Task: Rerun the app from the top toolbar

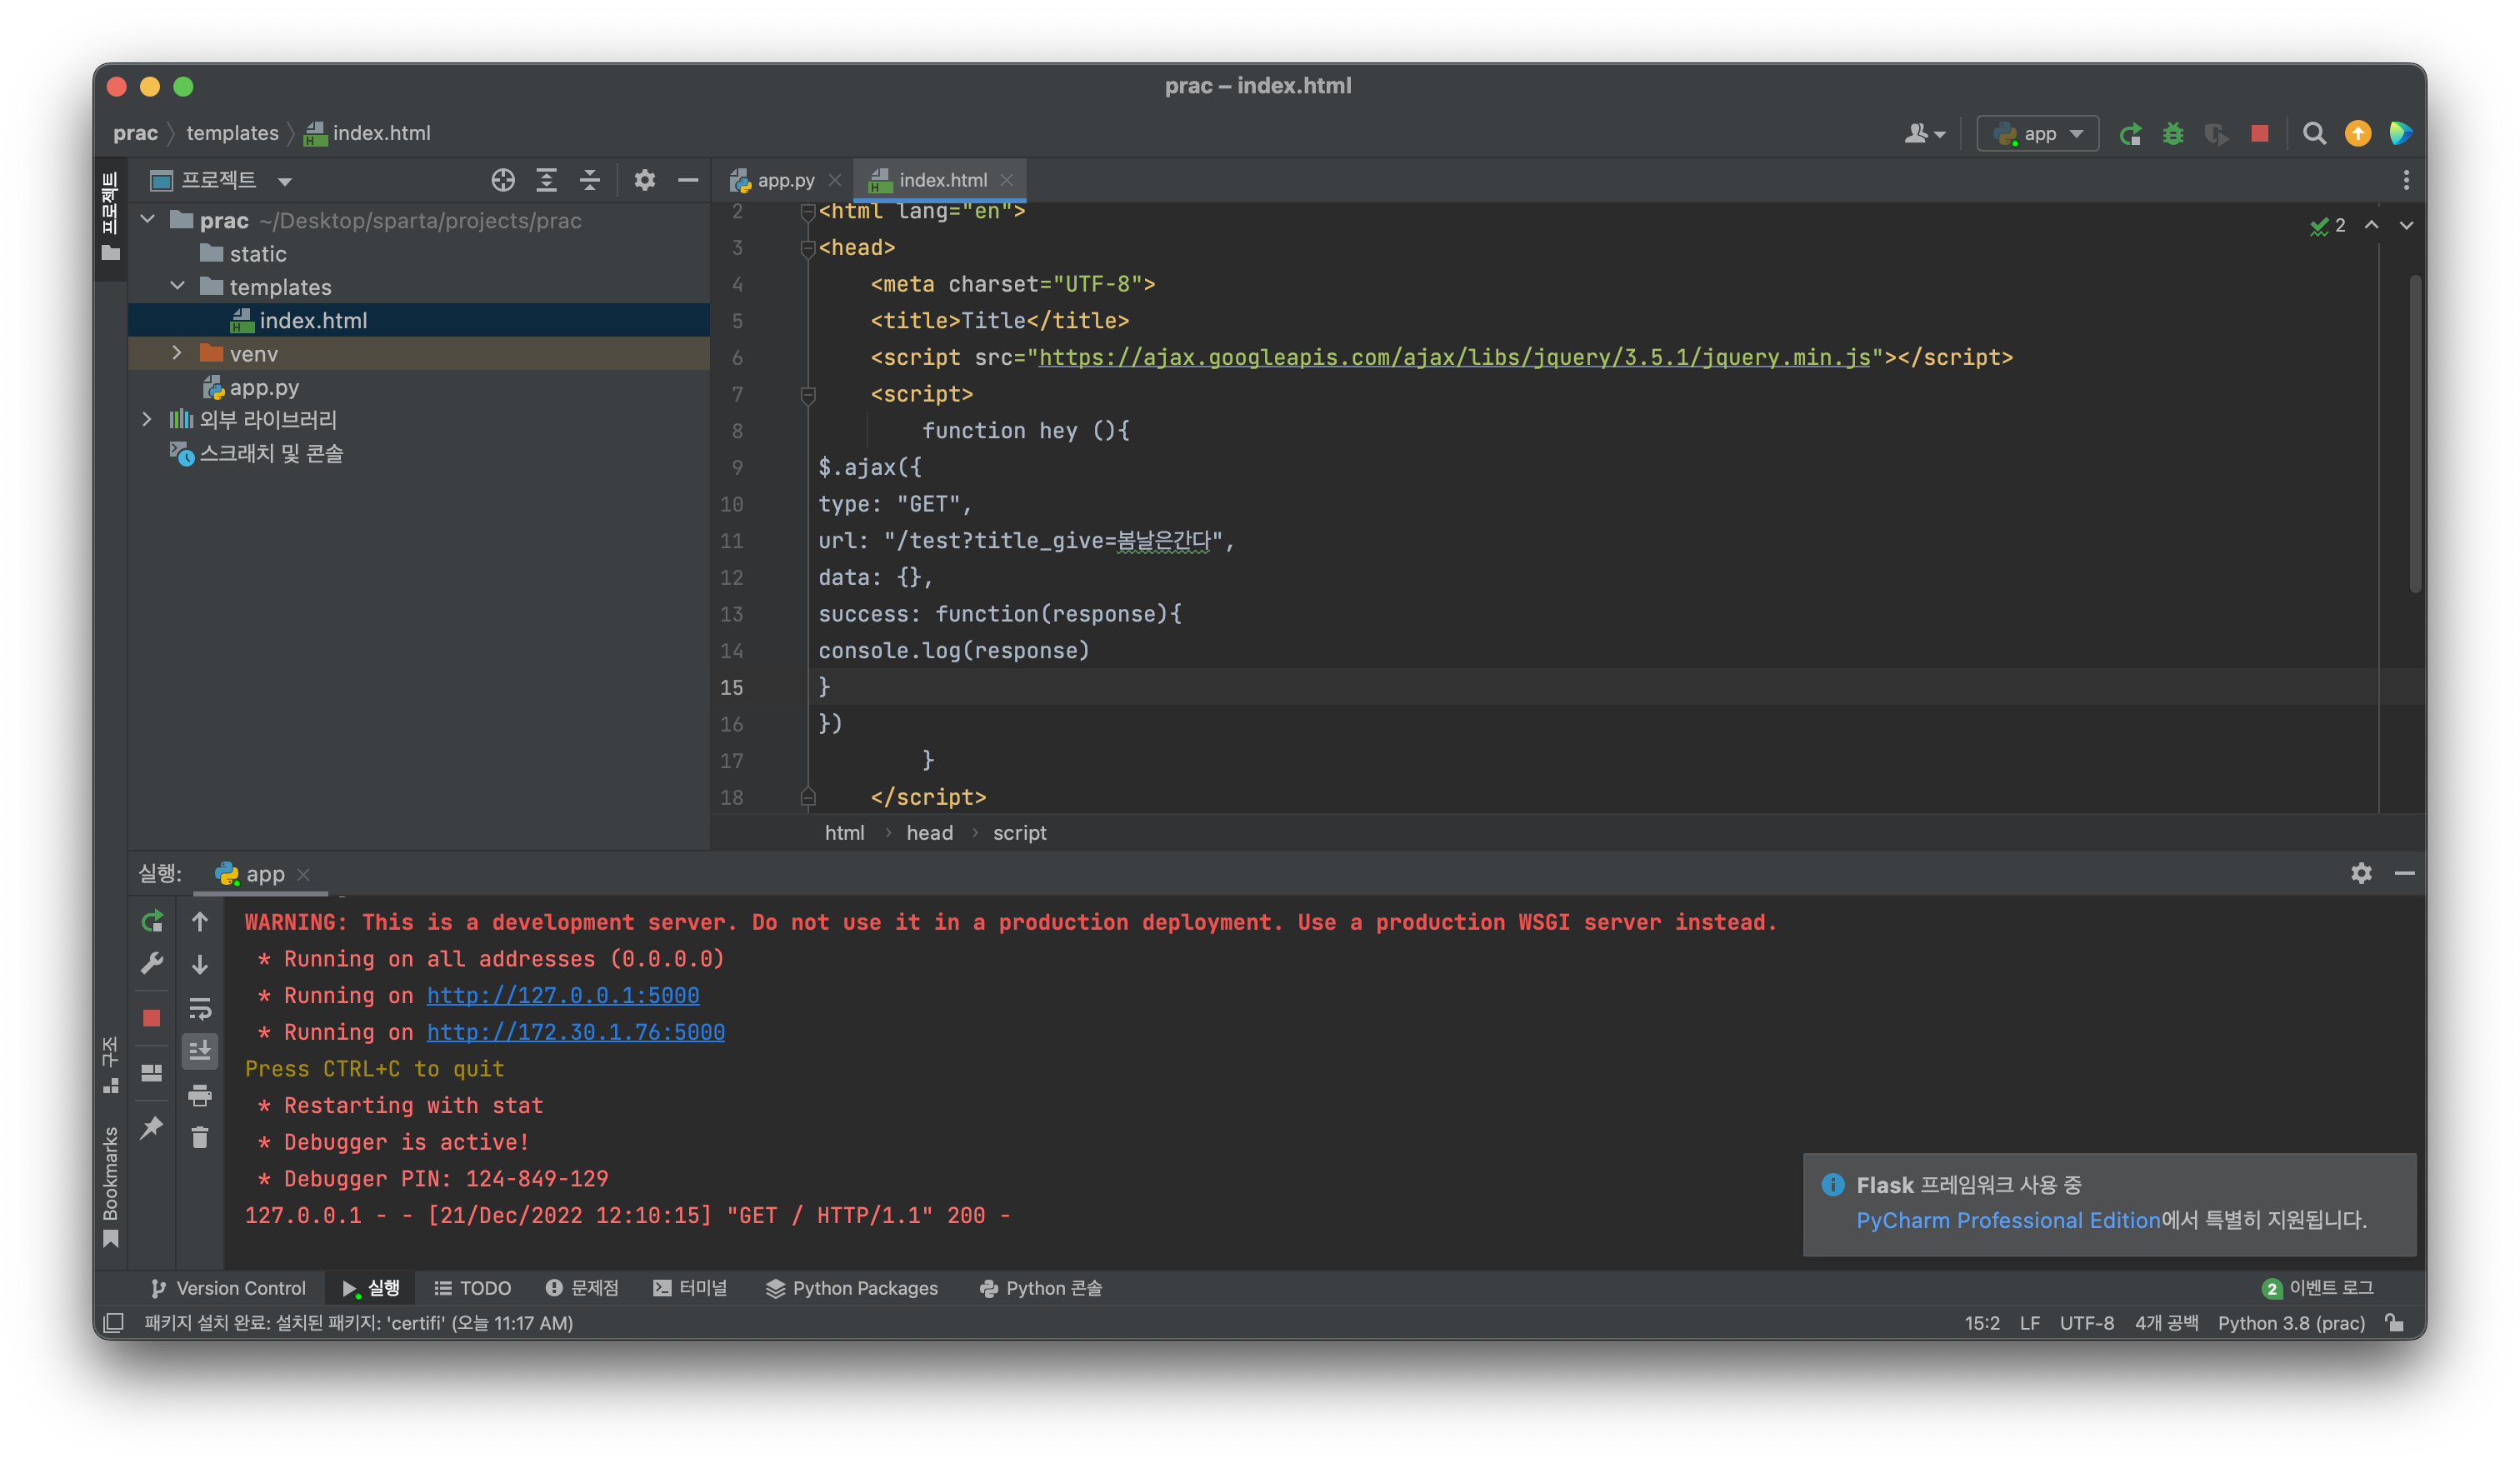Action: click(x=2130, y=134)
